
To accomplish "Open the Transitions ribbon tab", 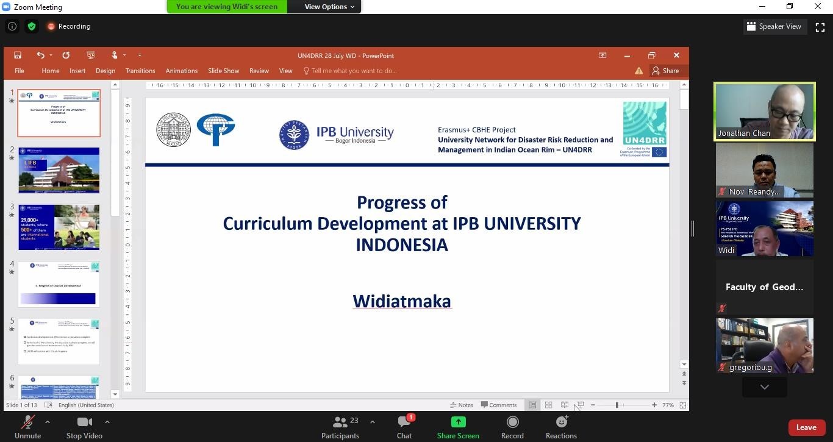I will tap(140, 71).
